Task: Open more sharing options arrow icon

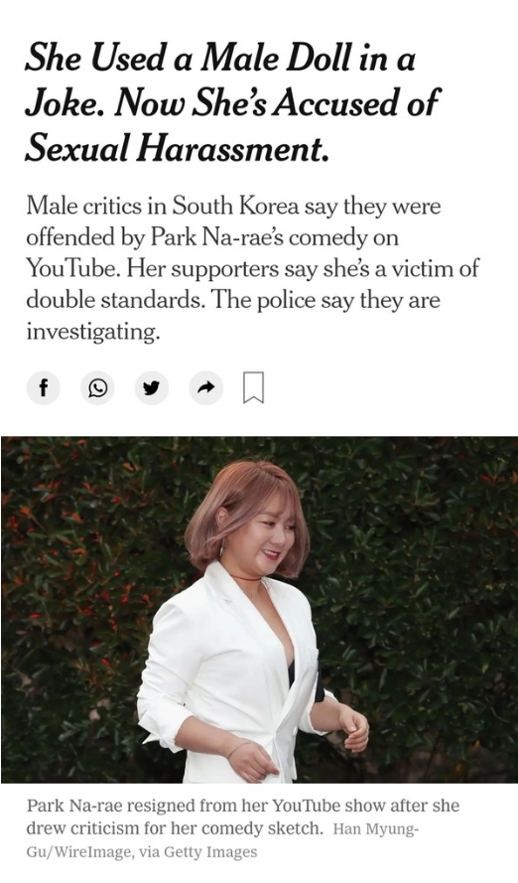Action: pyautogui.click(x=205, y=387)
